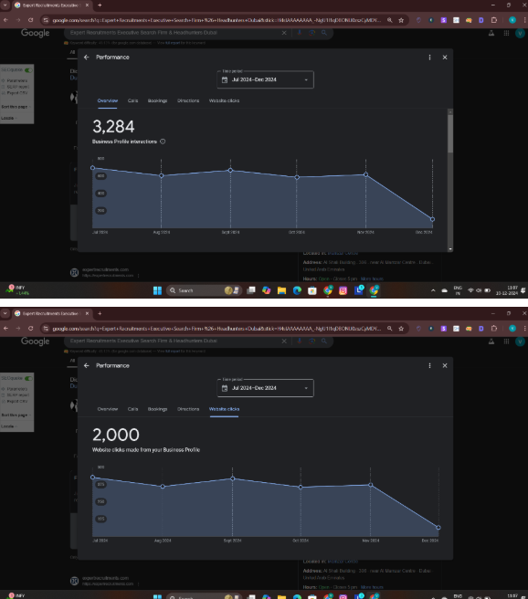This screenshot has width=528, height=599.
Task: Close the Performance panel showing 2,000 website clicks
Action: pyautogui.click(x=445, y=365)
